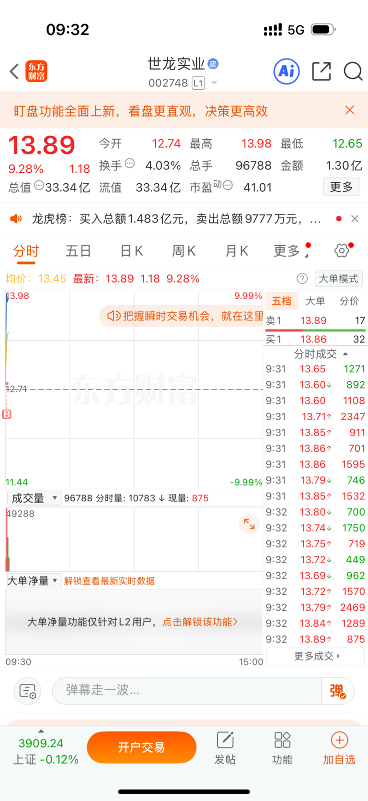Tap the back arrow icon
The width and height of the screenshot is (368, 801).
(x=14, y=71)
